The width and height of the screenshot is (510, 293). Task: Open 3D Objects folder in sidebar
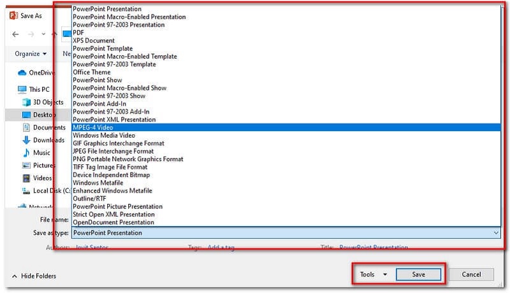tap(48, 103)
